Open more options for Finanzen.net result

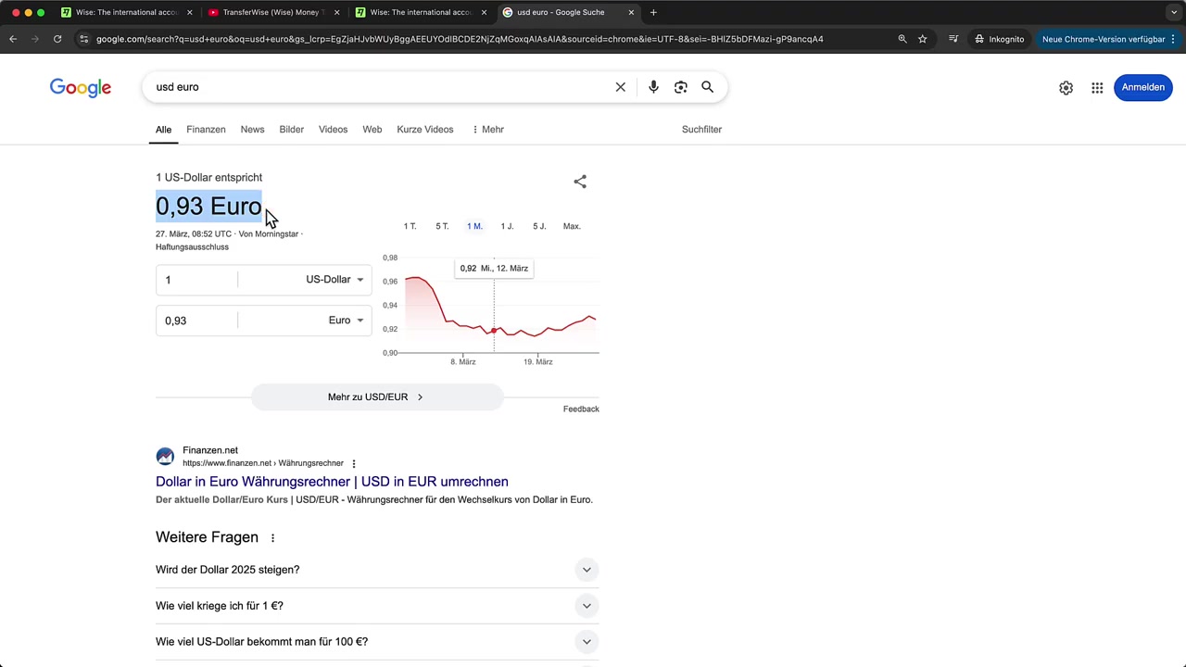click(354, 463)
